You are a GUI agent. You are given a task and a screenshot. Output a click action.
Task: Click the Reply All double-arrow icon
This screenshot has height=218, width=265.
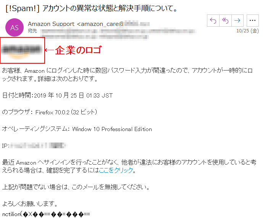click(x=225, y=21)
